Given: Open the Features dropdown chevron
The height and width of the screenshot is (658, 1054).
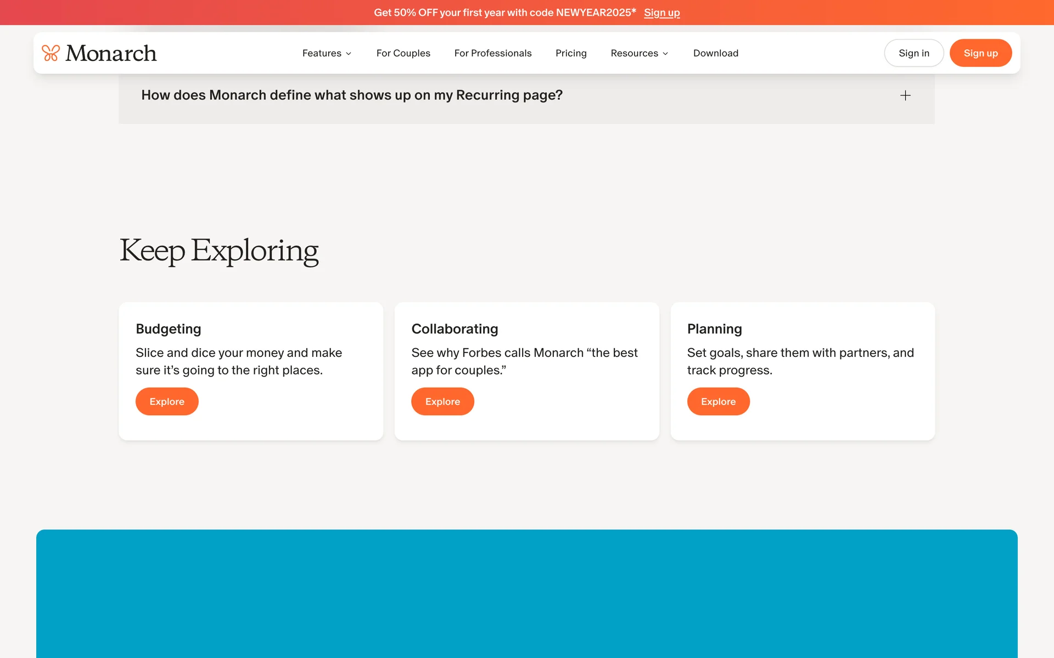Looking at the screenshot, I should pos(349,54).
